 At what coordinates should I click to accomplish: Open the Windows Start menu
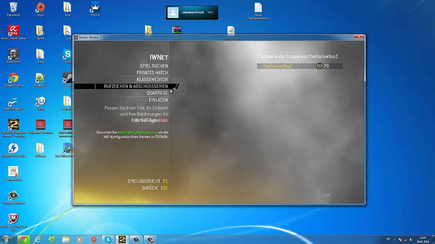6,240
